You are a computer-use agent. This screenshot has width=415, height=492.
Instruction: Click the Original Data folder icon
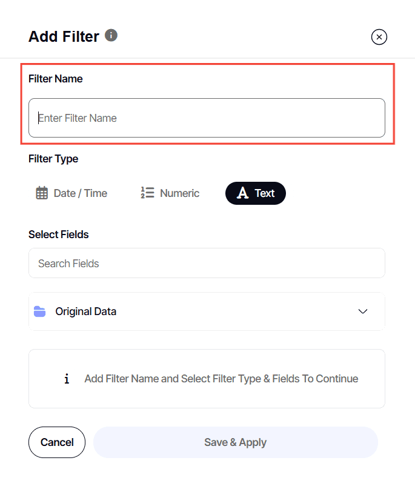coord(39,311)
